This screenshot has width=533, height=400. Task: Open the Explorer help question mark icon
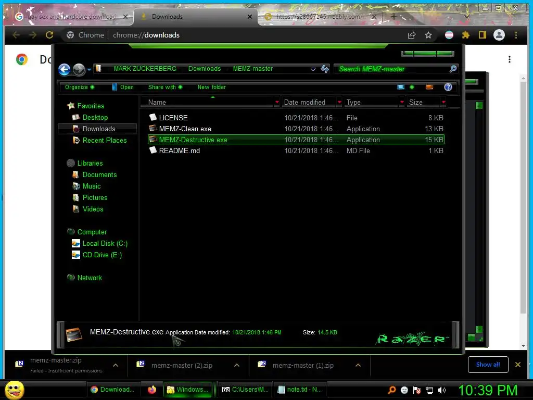[x=448, y=87]
